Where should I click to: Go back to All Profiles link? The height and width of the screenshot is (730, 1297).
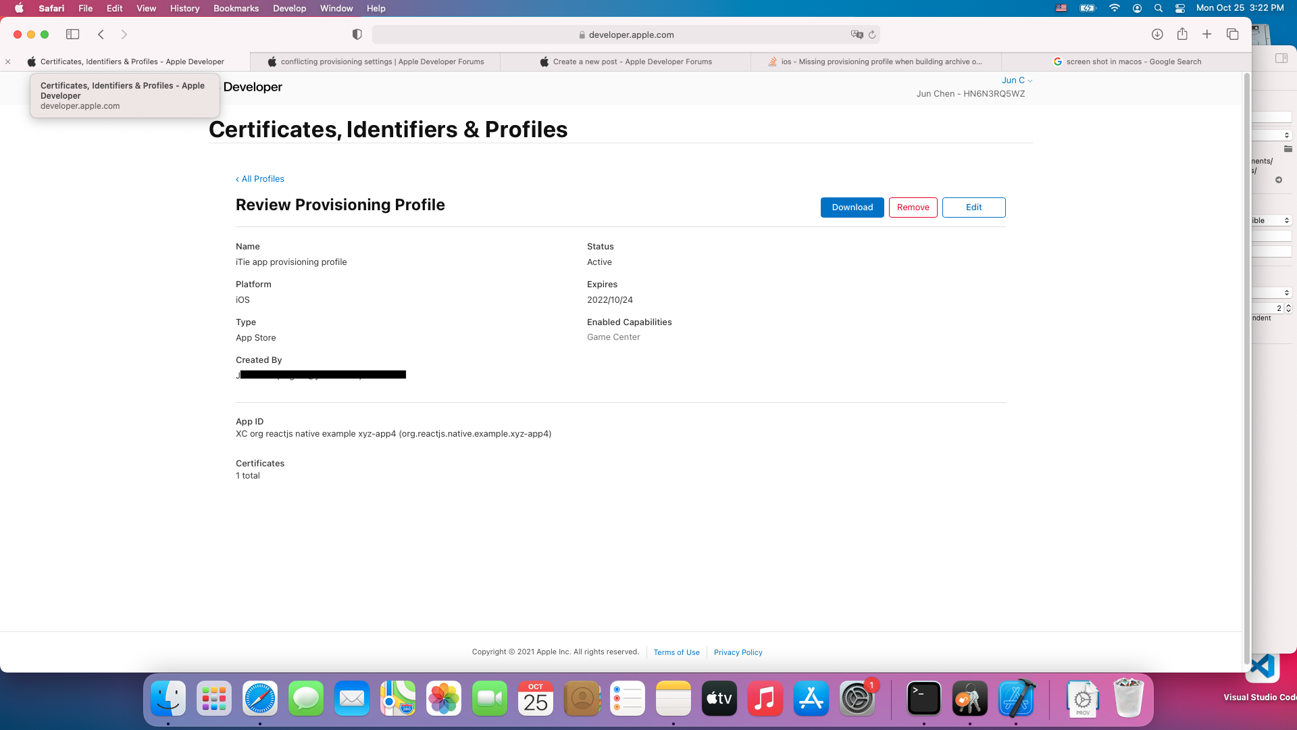(260, 179)
